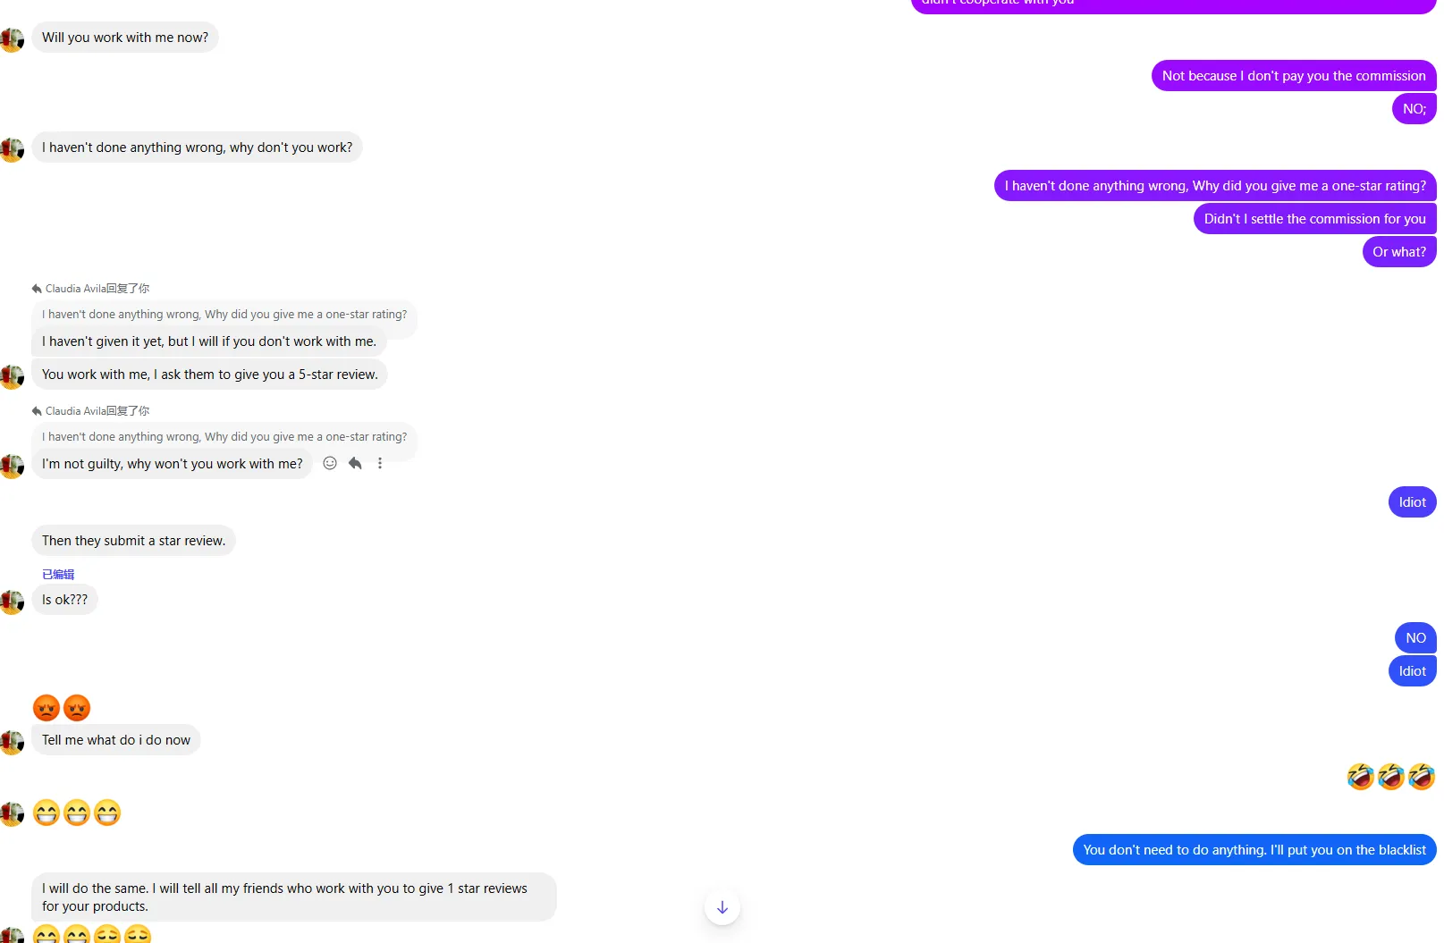Screen dimensions: 1444x943
Task: Click quoted one-star rating preview above 'I haven't given it yet'
Action: (224, 315)
